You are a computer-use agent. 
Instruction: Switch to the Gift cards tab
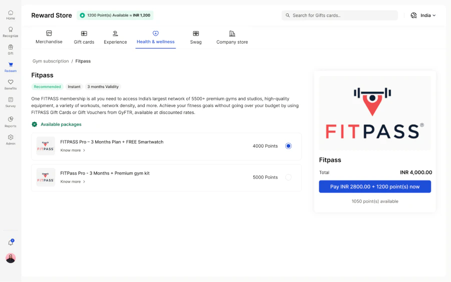click(x=84, y=37)
